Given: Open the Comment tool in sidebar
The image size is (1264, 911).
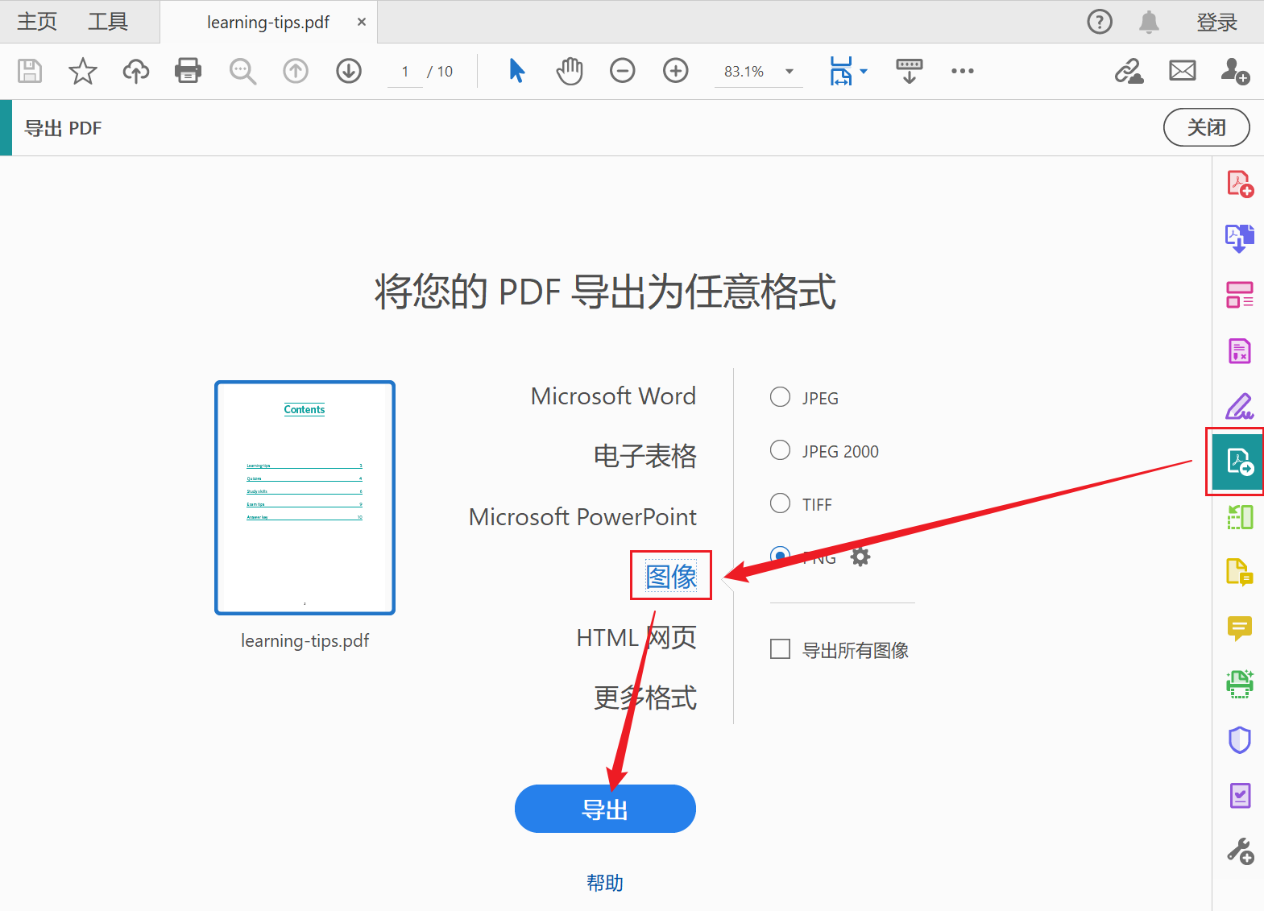Looking at the screenshot, I should (x=1240, y=627).
